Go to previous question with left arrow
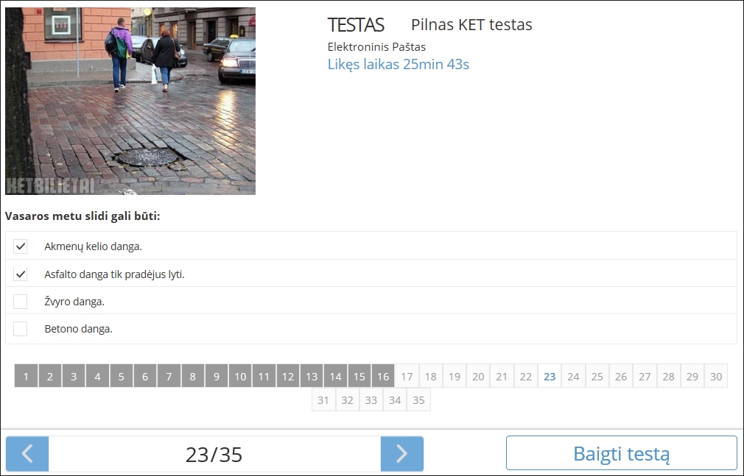744x476 pixels. point(27,454)
